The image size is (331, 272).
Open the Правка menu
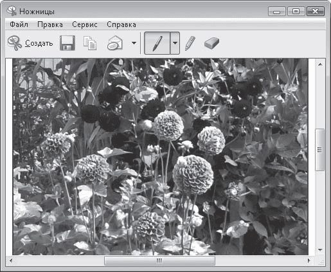click(50, 24)
